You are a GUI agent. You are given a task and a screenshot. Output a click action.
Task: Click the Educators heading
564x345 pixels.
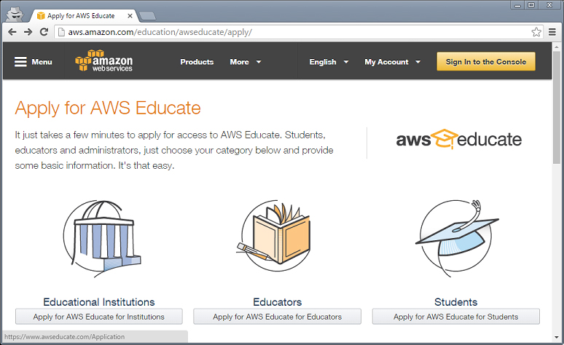click(x=278, y=302)
